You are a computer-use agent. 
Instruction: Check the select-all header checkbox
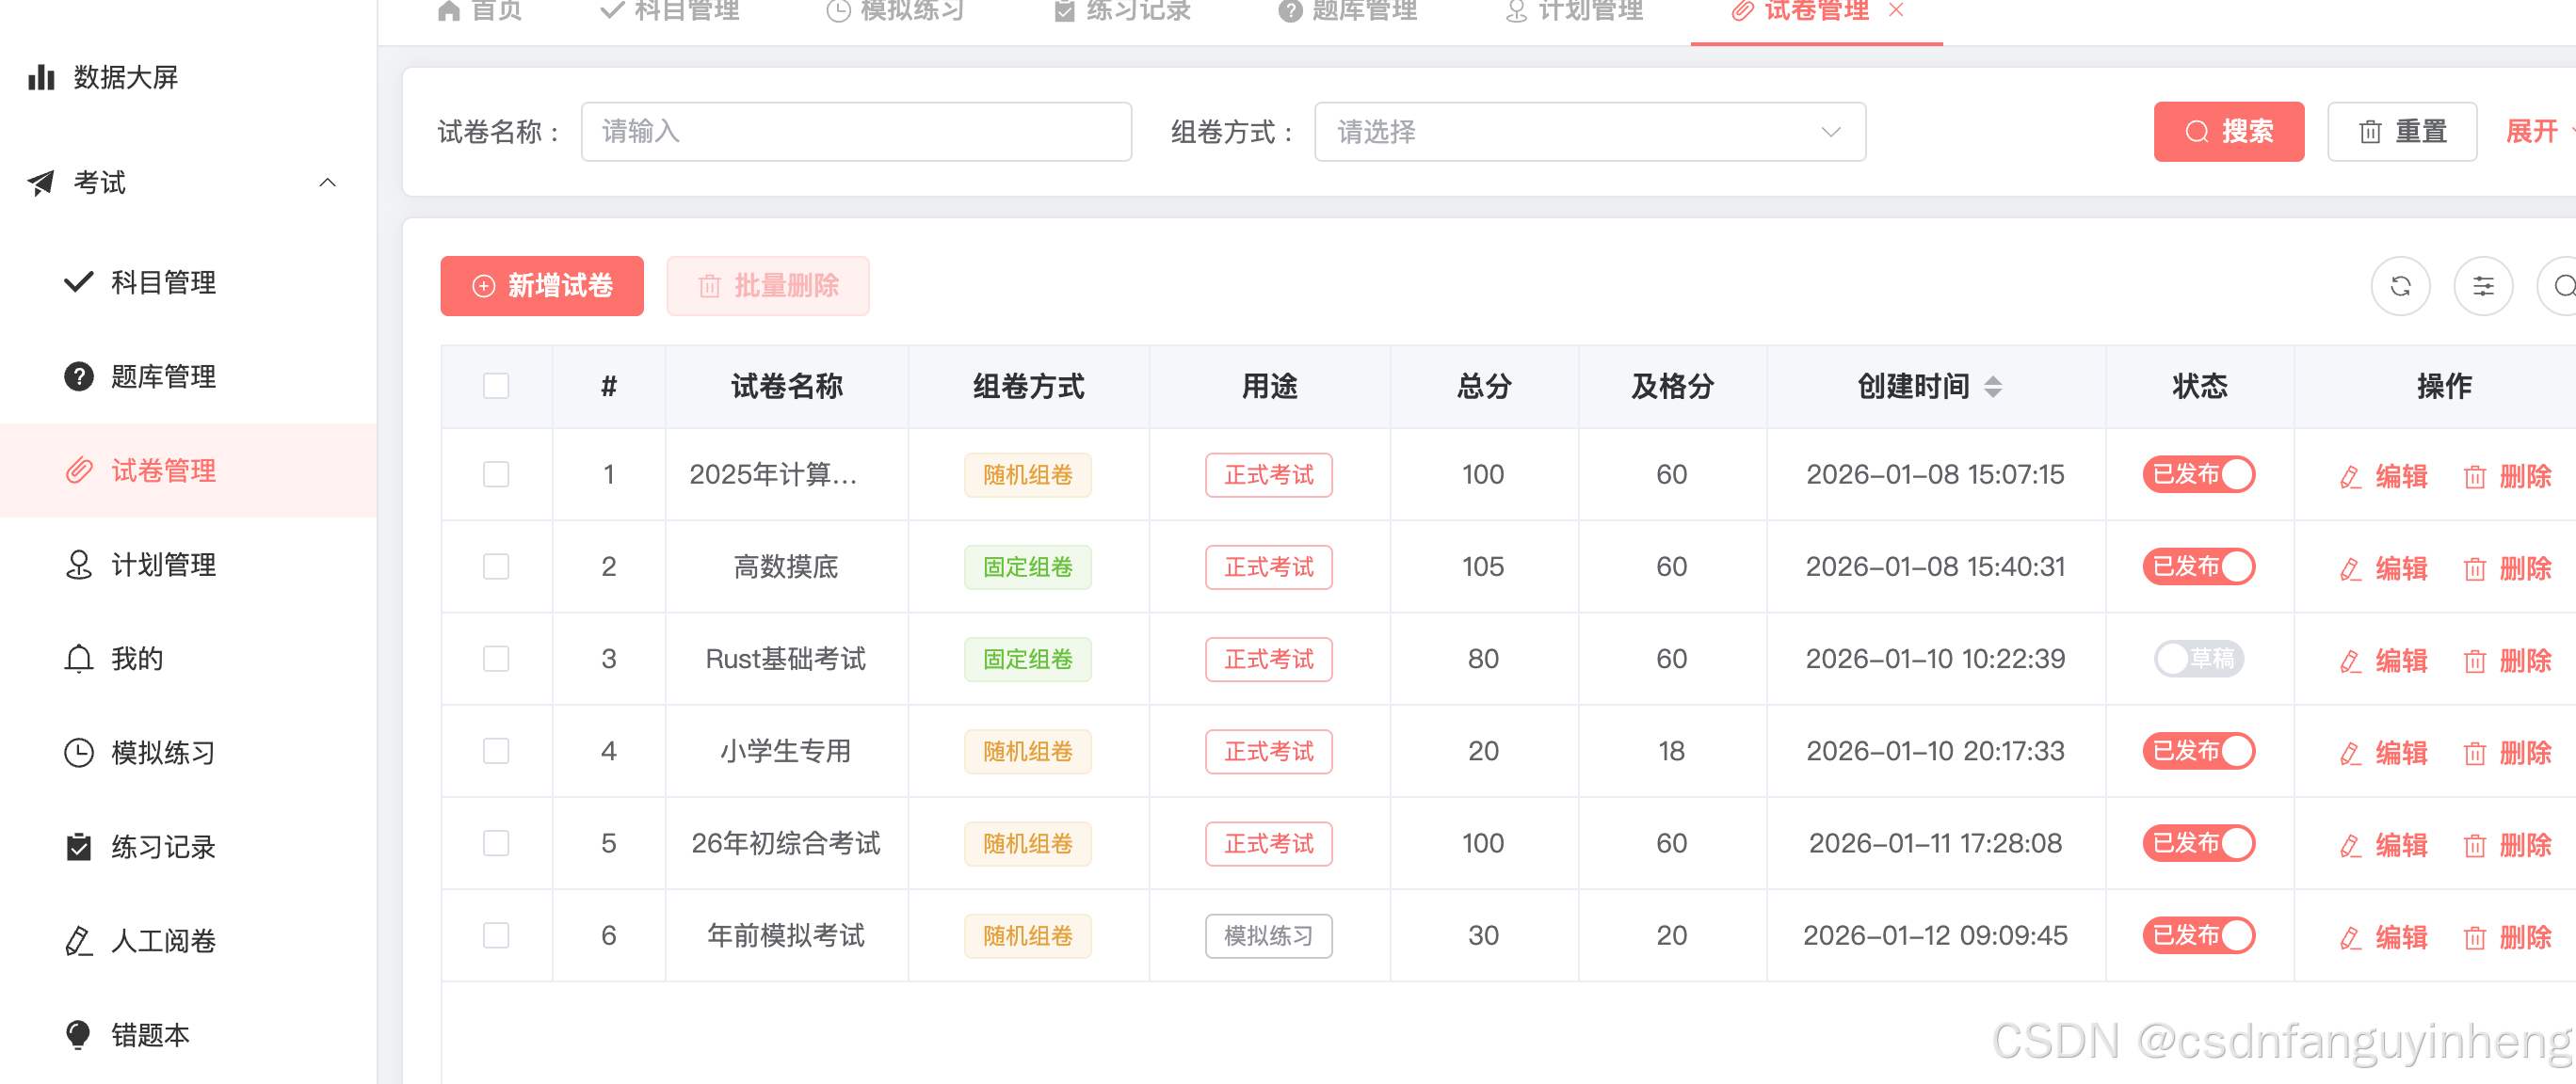(496, 386)
